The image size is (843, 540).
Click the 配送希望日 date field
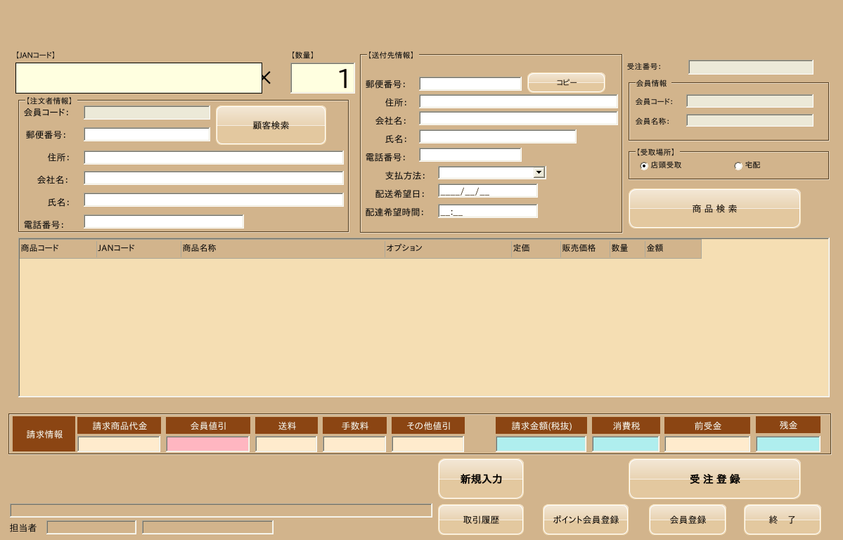488,191
